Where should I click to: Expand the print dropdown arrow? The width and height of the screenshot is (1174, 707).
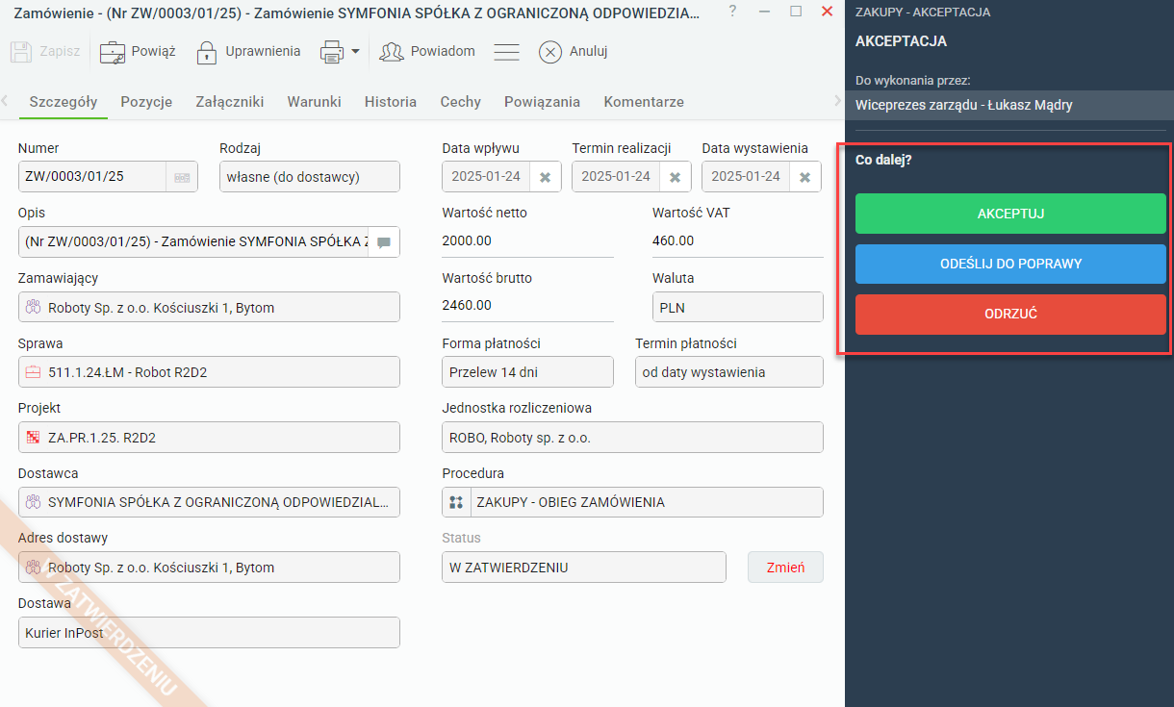point(355,52)
